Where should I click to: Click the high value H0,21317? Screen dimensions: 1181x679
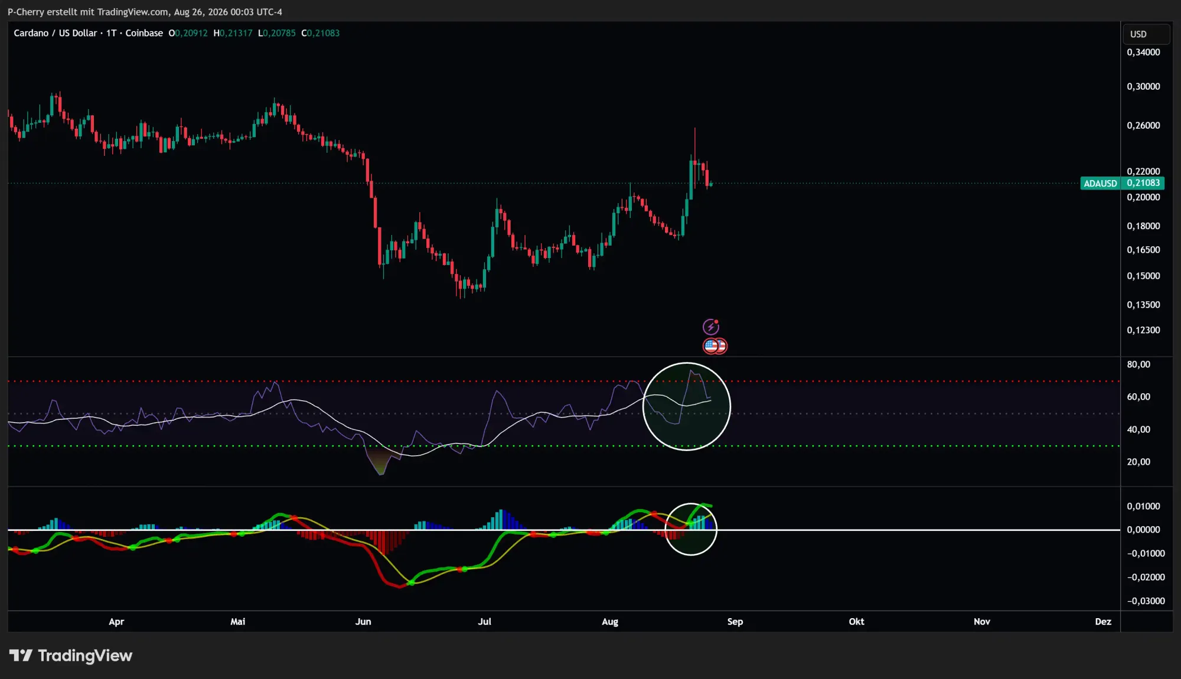(x=233, y=33)
